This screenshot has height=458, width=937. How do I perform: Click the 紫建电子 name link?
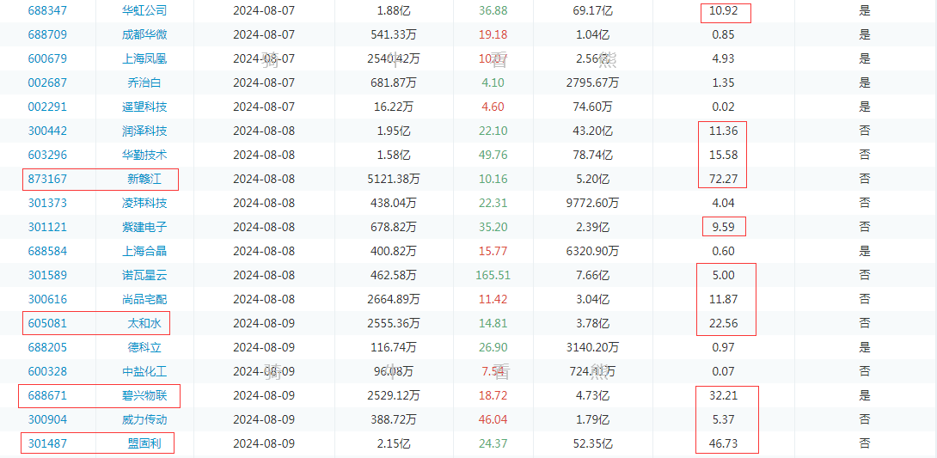point(144,227)
